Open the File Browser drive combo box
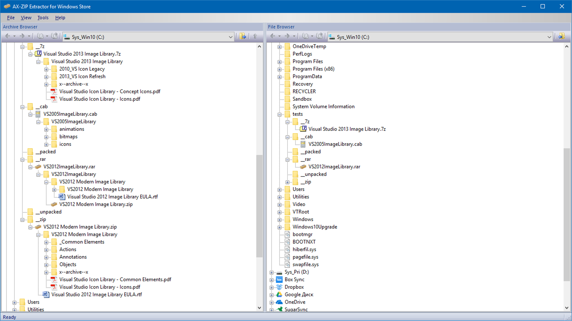 pyautogui.click(x=441, y=37)
